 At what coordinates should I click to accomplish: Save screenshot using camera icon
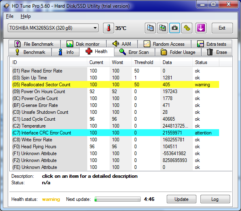[174, 28]
